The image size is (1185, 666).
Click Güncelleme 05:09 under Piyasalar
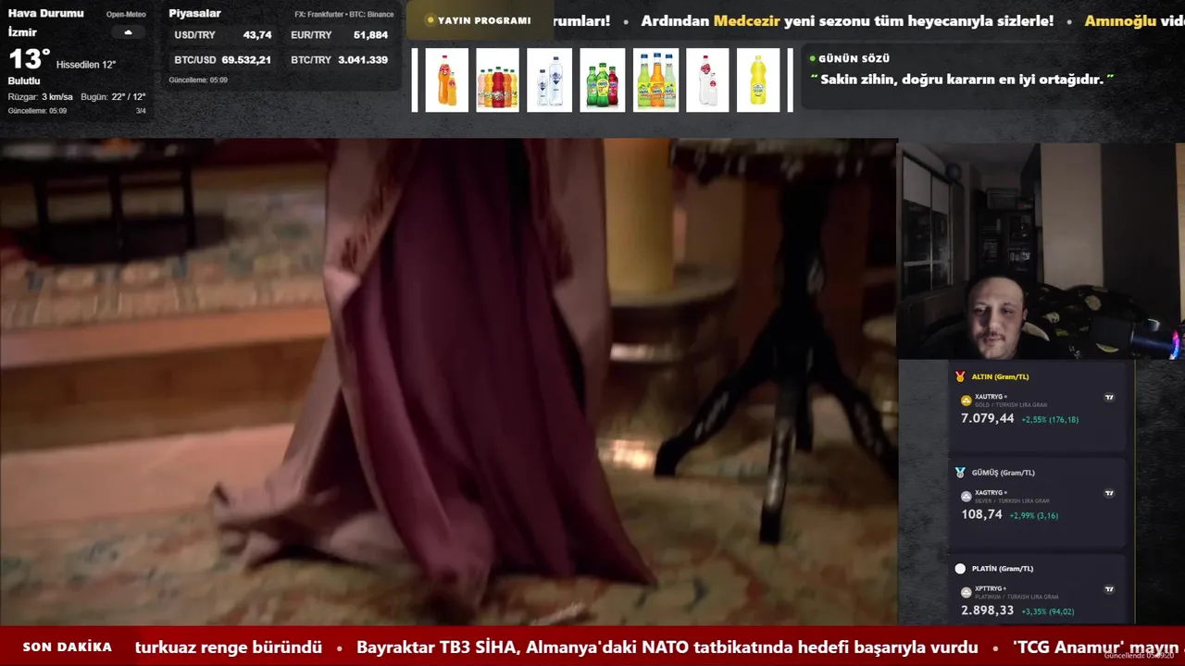tap(198, 80)
